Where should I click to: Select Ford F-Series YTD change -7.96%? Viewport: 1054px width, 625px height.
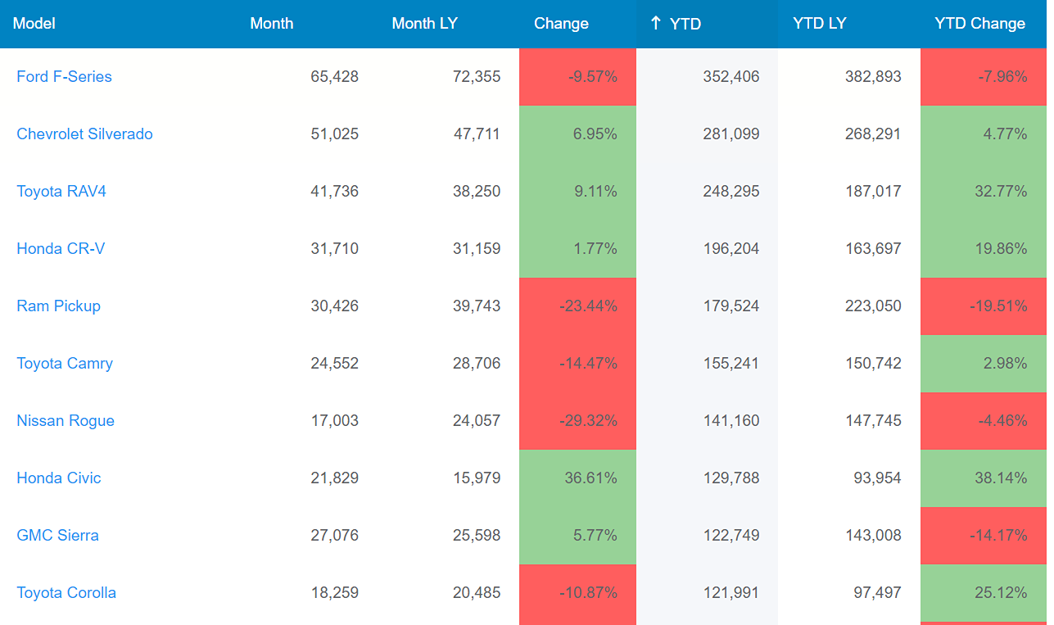pyautogui.click(x=984, y=77)
